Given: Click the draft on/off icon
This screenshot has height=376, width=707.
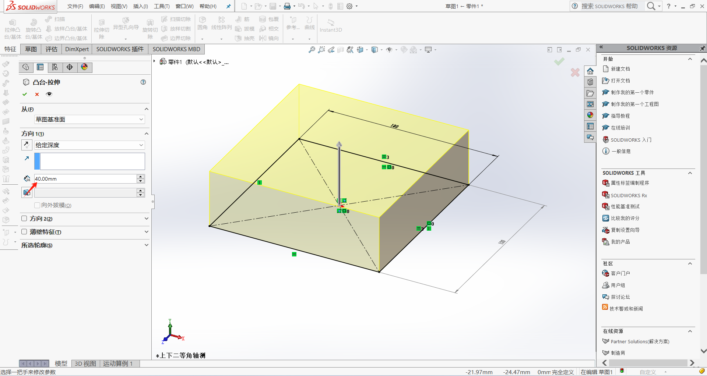Looking at the screenshot, I should coord(27,192).
